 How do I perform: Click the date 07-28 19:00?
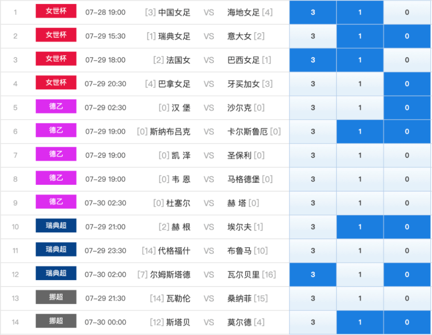[x=105, y=13]
